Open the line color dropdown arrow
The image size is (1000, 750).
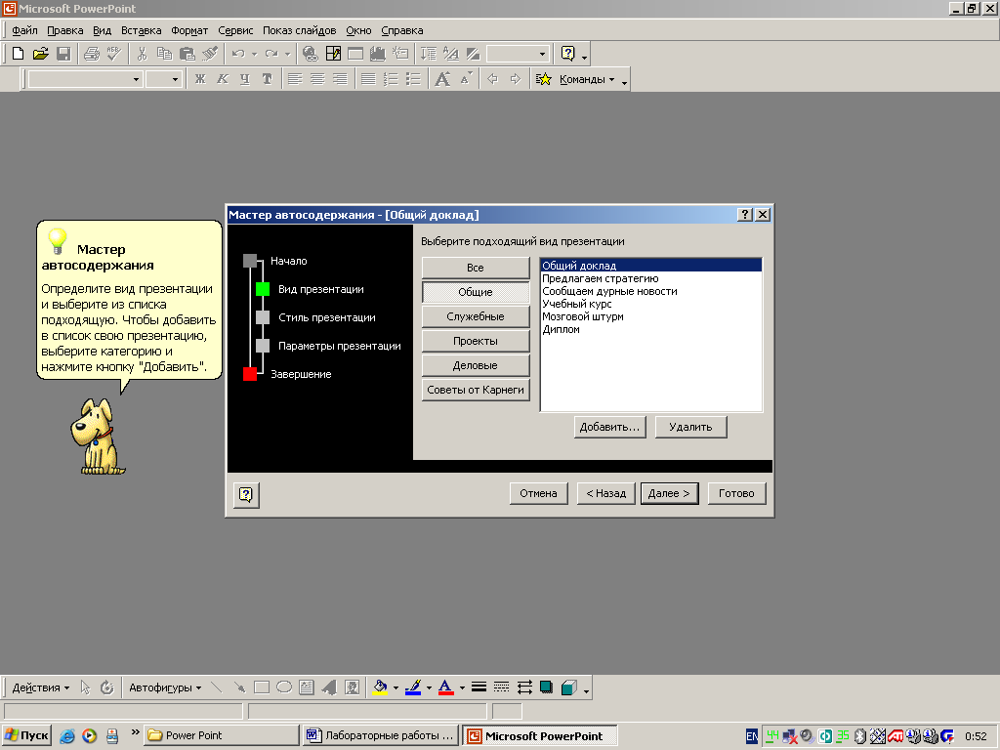429,687
